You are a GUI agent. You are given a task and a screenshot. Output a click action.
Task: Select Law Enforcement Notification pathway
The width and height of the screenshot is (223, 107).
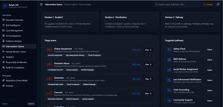[x=210, y=80]
